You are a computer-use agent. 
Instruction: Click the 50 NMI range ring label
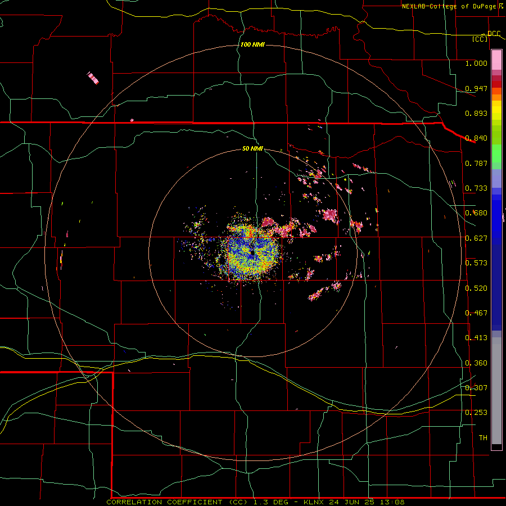click(x=252, y=149)
